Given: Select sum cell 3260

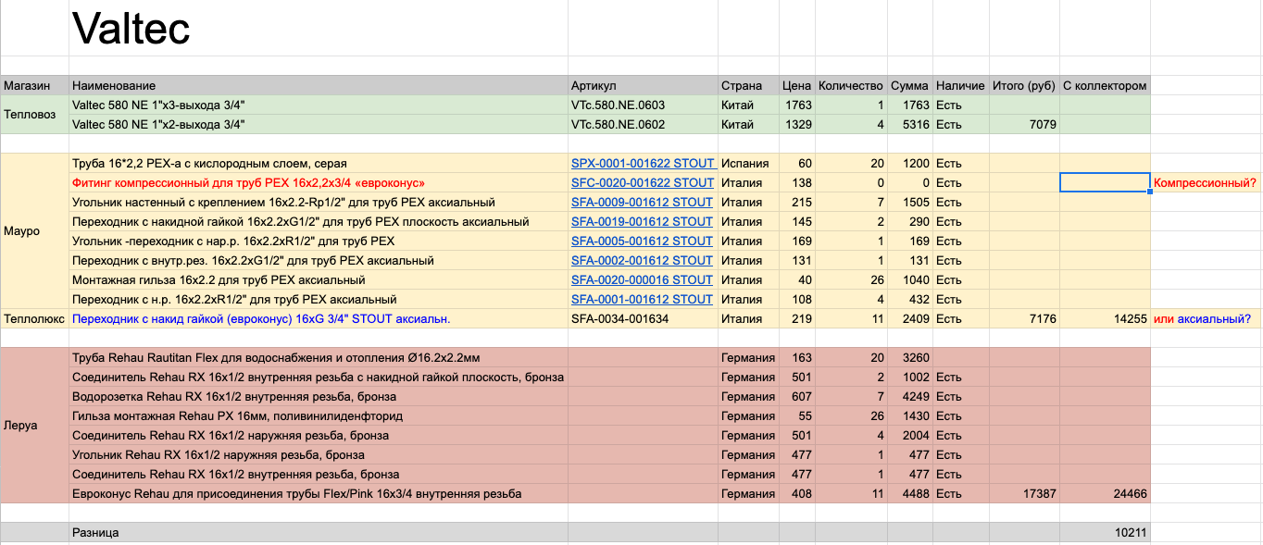Looking at the screenshot, I should point(910,357).
